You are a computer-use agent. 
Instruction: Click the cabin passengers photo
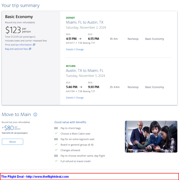click(151, 137)
